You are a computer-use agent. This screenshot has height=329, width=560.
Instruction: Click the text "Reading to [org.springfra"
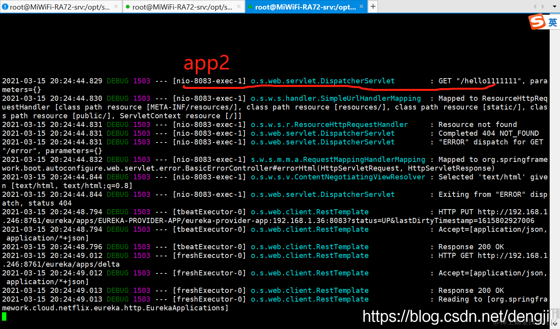(x=493, y=299)
